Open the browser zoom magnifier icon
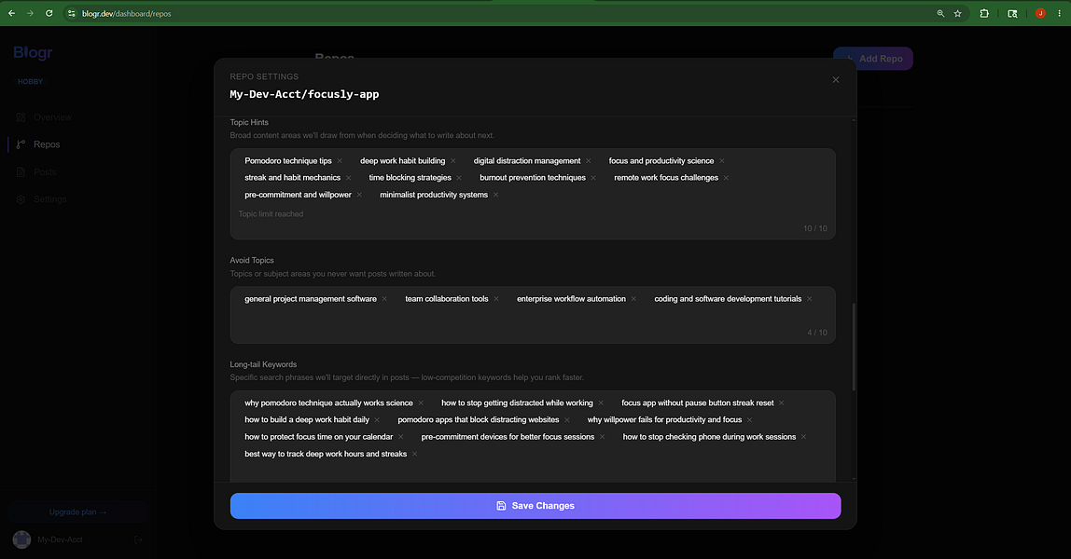The width and height of the screenshot is (1071, 559). (x=940, y=13)
